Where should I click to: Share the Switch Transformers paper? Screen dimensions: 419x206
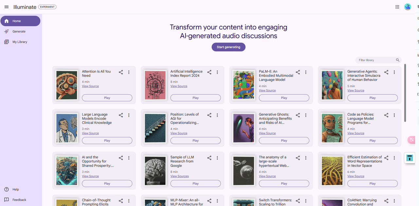[298, 201]
